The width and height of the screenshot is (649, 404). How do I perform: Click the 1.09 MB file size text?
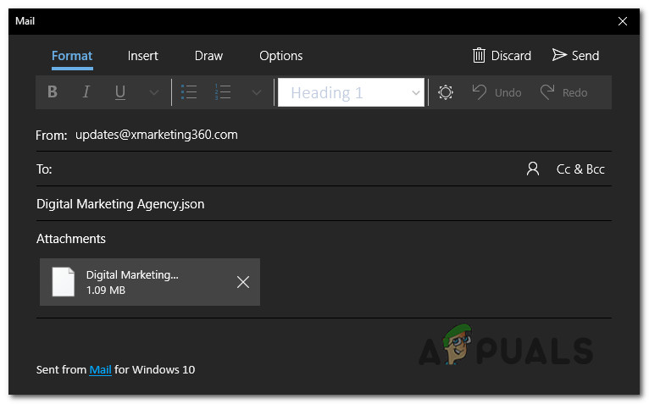click(x=106, y=291)
